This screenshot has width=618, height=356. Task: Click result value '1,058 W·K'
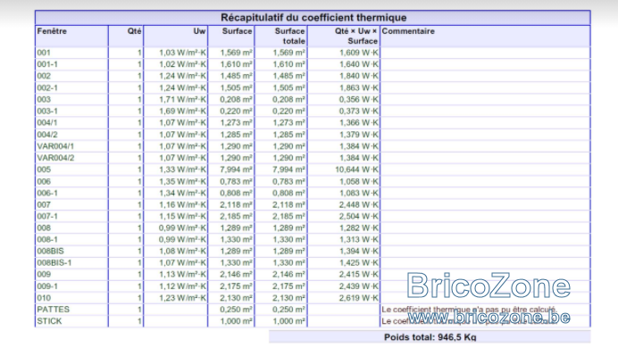coord(359,181)
